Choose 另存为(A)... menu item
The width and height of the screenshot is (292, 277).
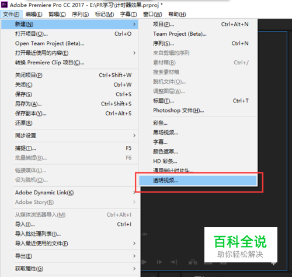coord(69,104)
